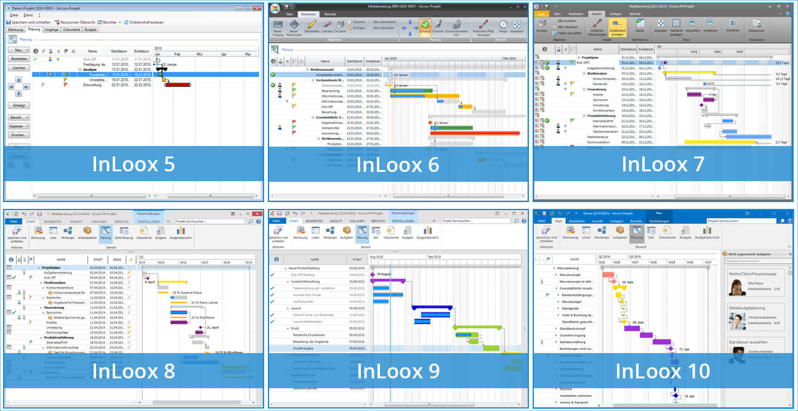Open Mindmaps icon in InLoox 8 ribbon
Image resolution: width=798 pixels, height=411 pixels.
68,230
